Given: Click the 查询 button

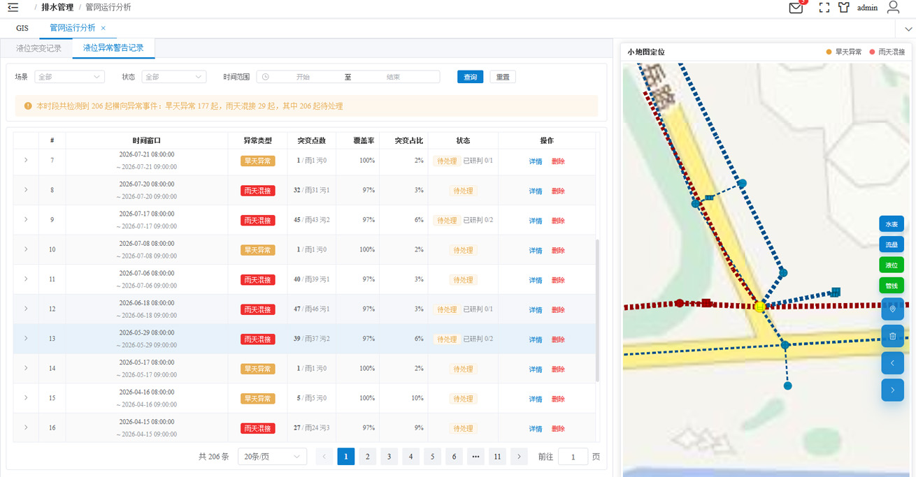Looking at the screenshot, I should click(471, 77).
